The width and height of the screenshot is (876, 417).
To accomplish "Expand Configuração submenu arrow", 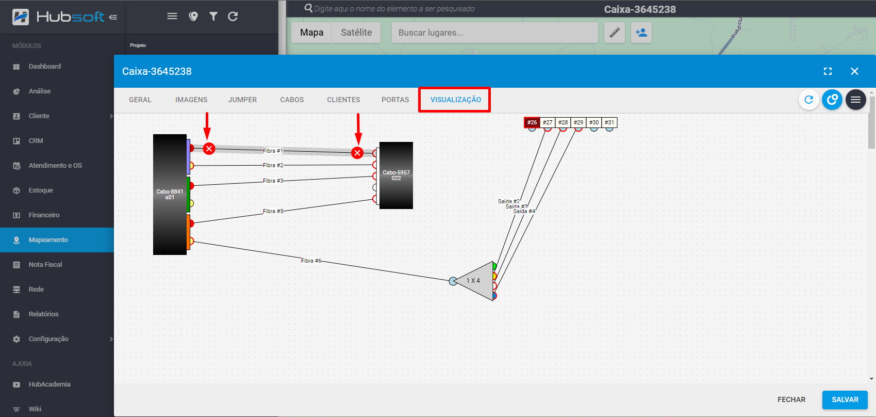I will click(x=111, y=339).
